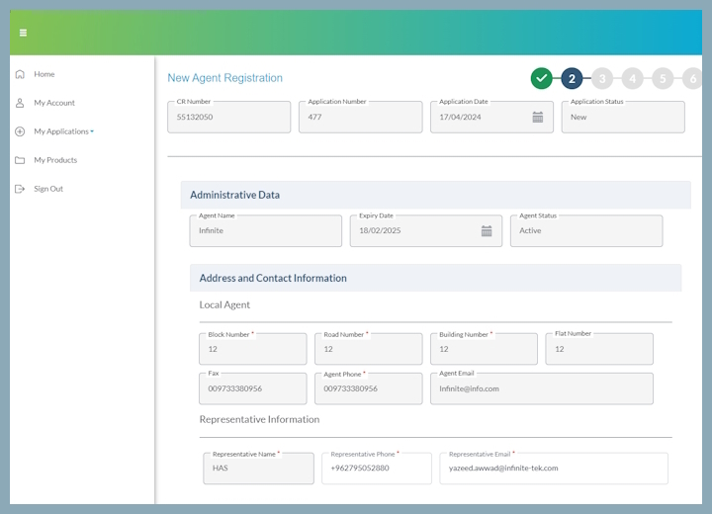
Task: Click the Home link in the sidebar
Action: [44, 74]
